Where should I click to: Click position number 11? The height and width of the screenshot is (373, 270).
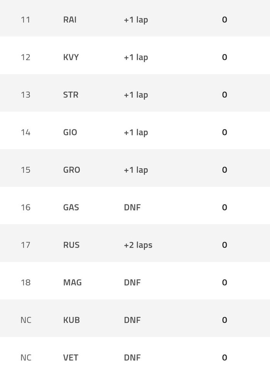[x=25, y=20]
